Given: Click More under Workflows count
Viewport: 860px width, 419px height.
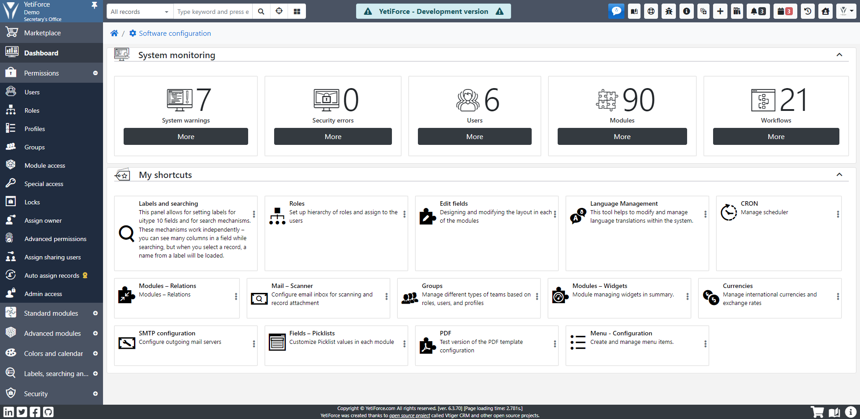Looking at the screenshot, I should (776, 136).
